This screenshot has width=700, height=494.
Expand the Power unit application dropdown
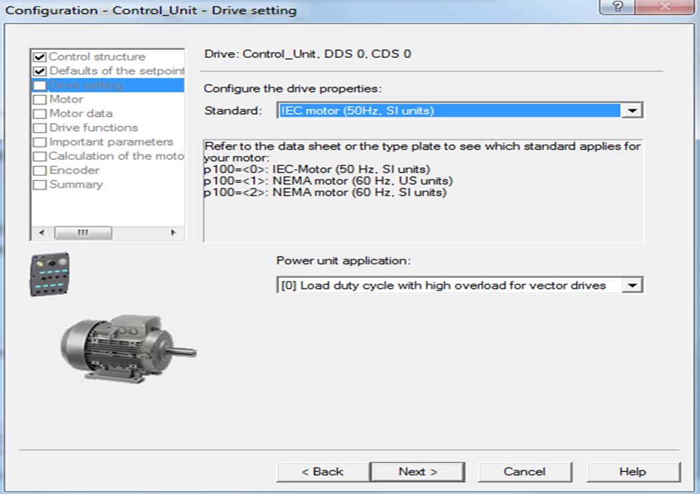[x=631, y=286]
